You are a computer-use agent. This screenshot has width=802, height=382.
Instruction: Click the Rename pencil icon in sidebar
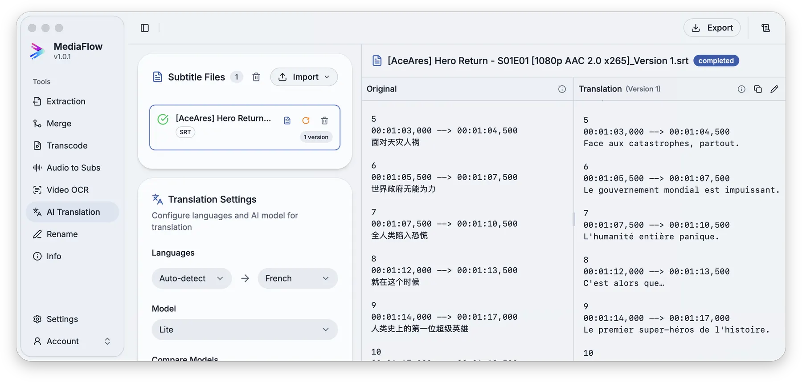click(x=37, y=234)
